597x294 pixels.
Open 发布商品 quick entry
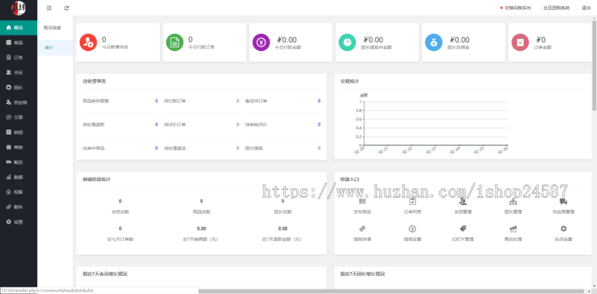tap(362, 206)
